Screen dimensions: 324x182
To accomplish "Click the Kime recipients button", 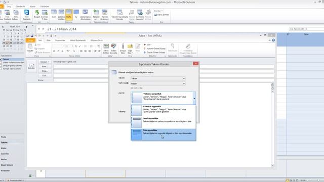I will point(45,67).
